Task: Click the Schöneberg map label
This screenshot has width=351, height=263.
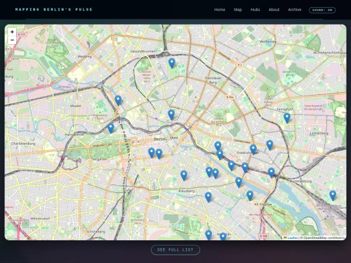Action: click(x=96, y=231)
